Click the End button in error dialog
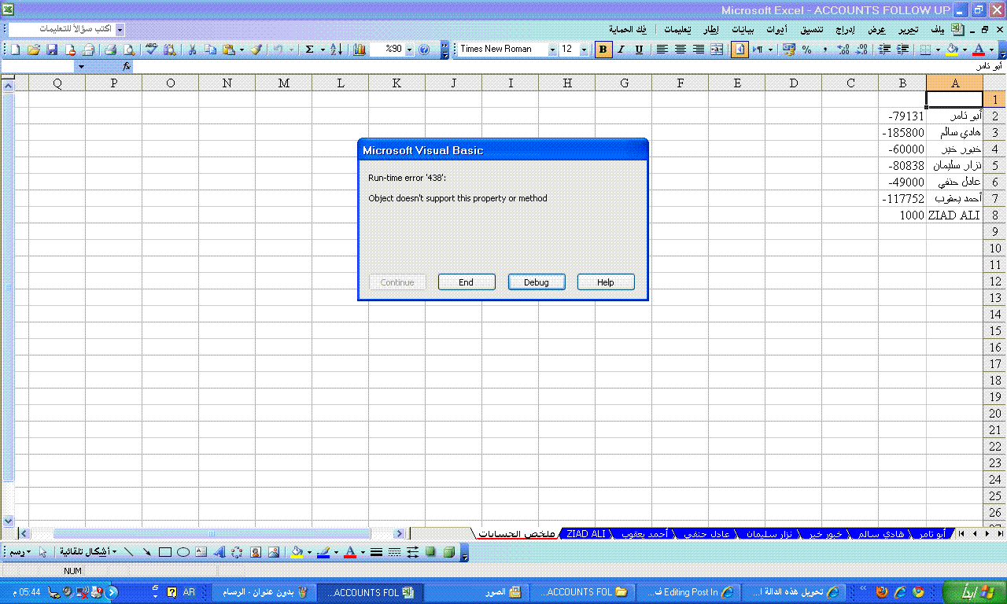 [x=467, y=282]
